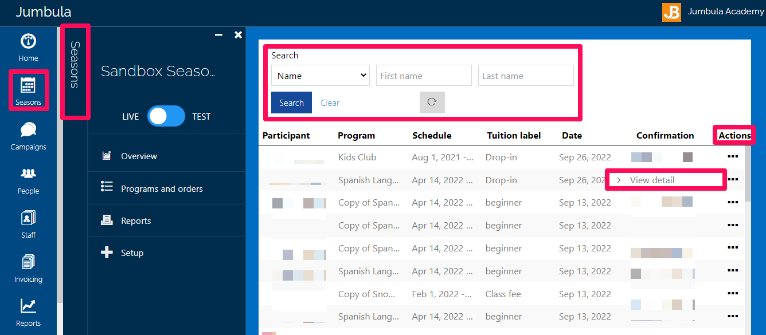Click the Programs and orders list icon
The height and width of the screenshot is (335, 766).
pos(107,186)
